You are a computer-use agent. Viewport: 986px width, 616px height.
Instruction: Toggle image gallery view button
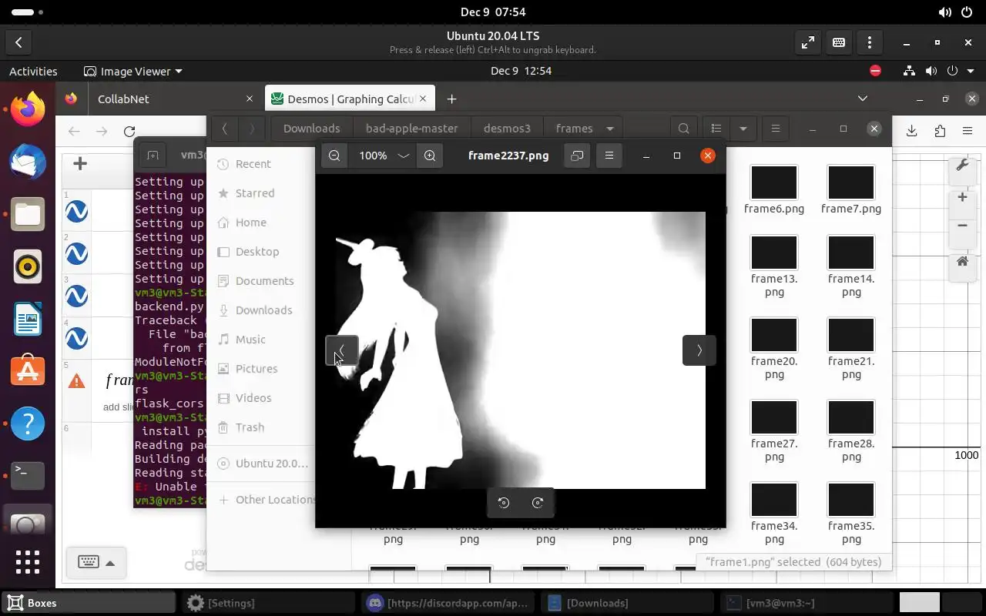577,156
